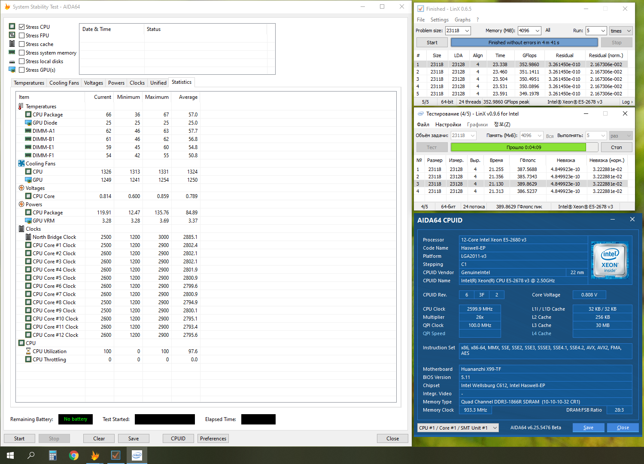The width and height of the screenshot is (644, 464).
Task: Enable the Stress system memory checkbox
Action: [x=21, y=52]
